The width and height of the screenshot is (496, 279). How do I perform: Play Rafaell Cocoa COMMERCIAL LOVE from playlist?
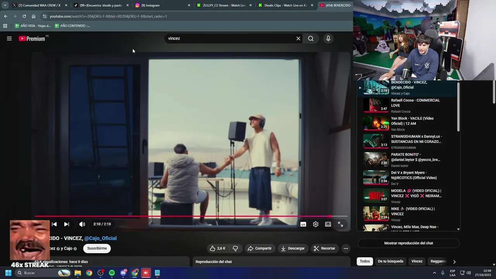pyautogui.click(x=407, y=105)
